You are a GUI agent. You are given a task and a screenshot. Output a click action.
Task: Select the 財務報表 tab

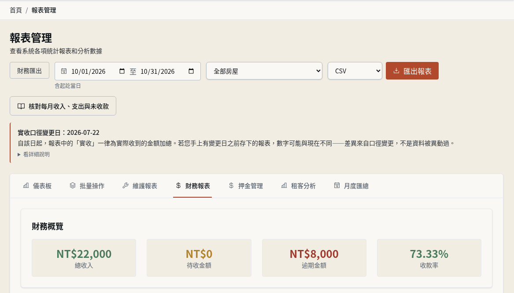click(193, 186)
